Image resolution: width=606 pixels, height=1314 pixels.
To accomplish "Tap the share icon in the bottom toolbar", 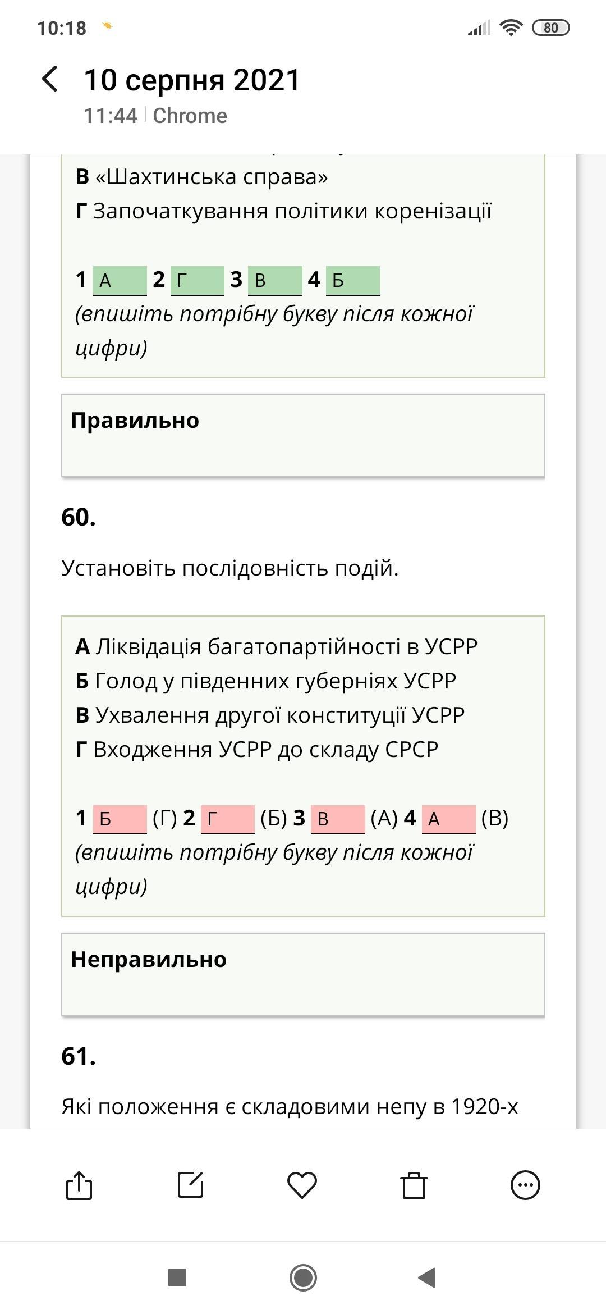I will click(79, 1185).
